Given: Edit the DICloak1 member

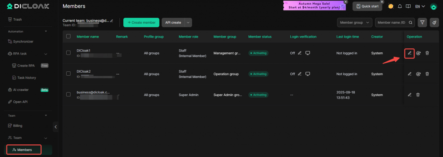Looking at the screenshot, I should (409, 53).
